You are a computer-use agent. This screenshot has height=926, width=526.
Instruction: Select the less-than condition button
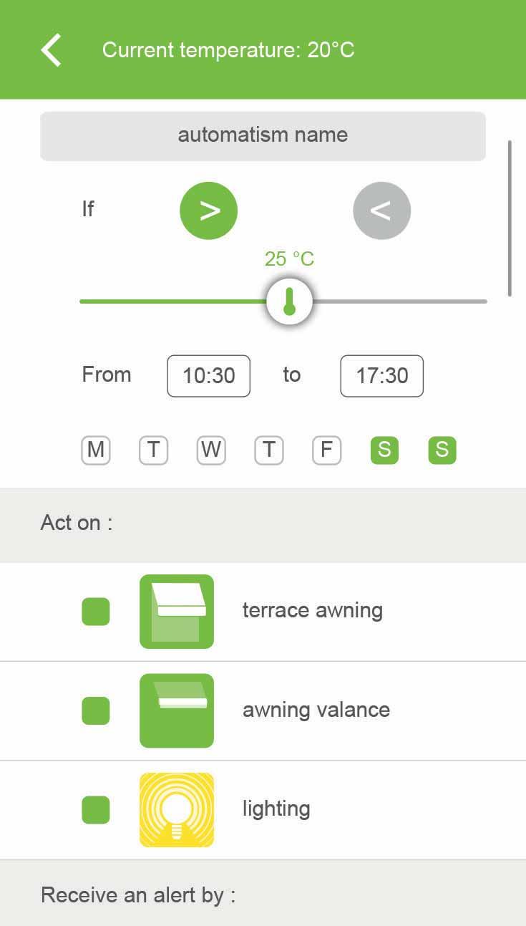[381, 211]
